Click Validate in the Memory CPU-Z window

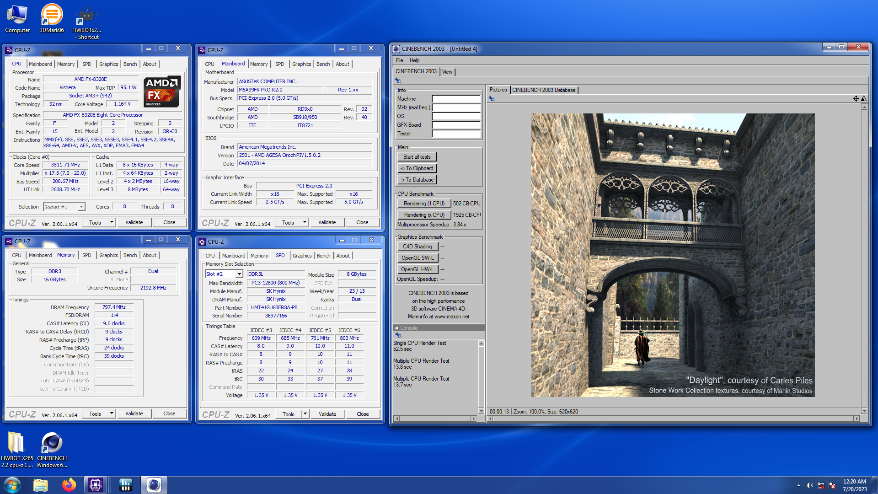(134, 413)
